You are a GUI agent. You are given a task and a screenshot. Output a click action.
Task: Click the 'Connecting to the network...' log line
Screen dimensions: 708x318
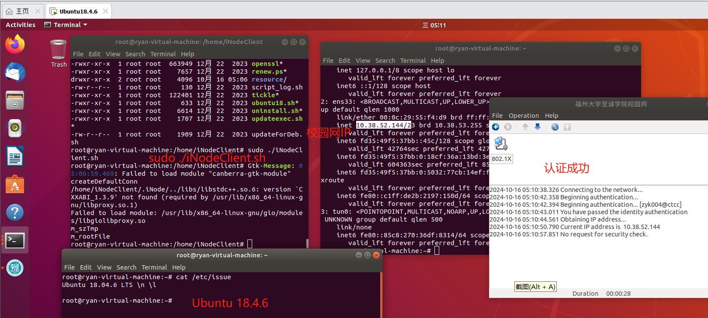click(x=566, y=190)
